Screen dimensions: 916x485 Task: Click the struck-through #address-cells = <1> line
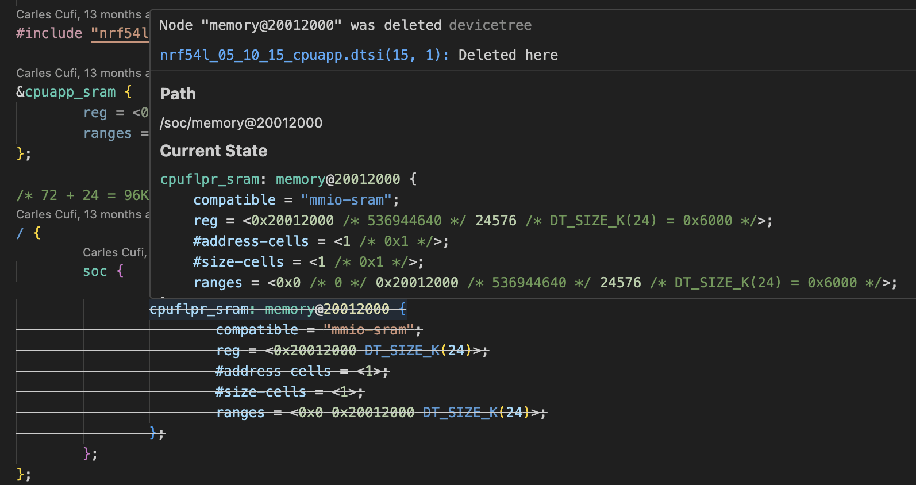[x=302, y=371]
